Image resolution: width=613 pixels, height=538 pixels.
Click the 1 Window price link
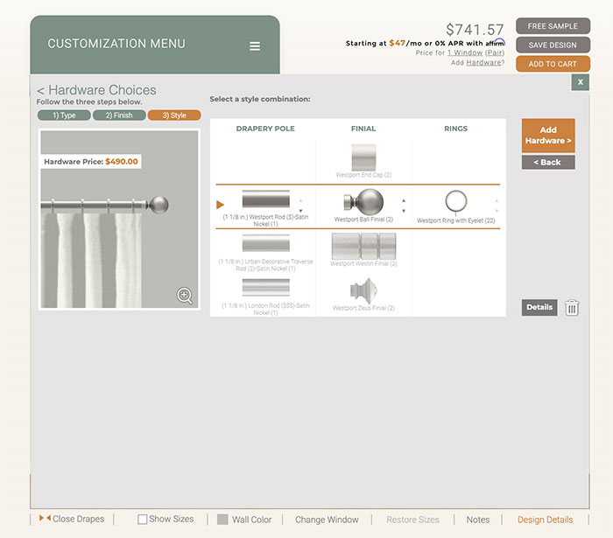[x=464, y=53]
